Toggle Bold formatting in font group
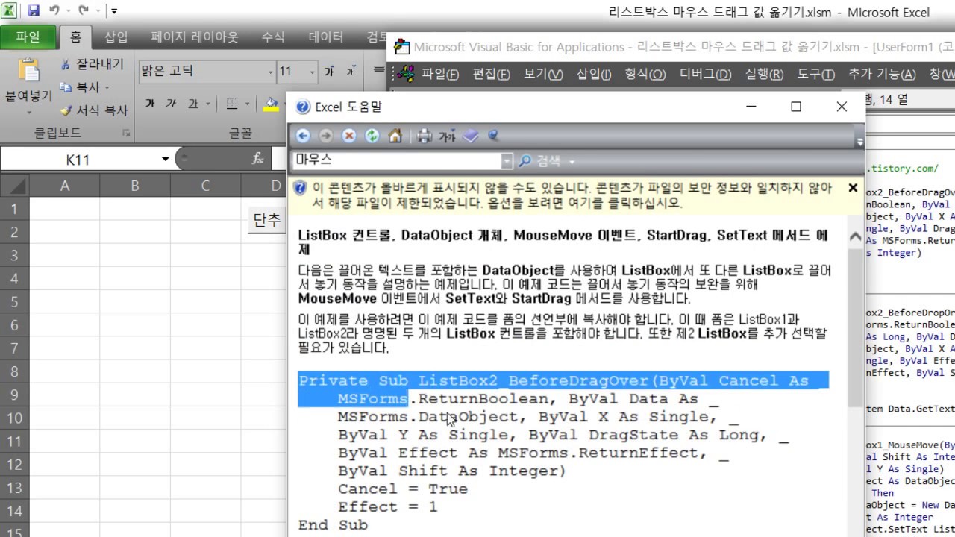This screenshot has width=955, height=537. tap(150, 104)
